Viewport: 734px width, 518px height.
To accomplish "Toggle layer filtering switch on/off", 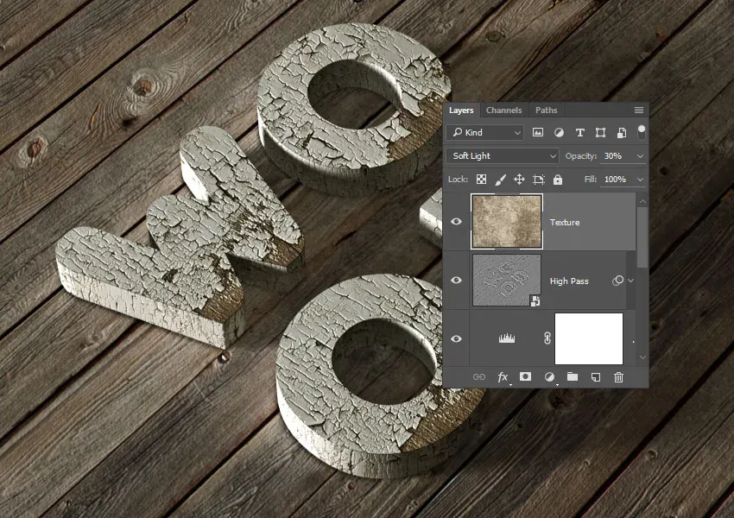I will pyautogui.click(x=642, y=132).
